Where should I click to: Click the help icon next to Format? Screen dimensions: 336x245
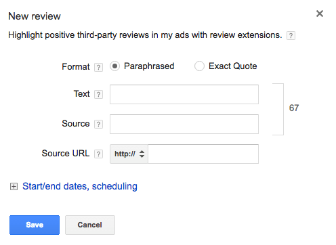[98, 67]
